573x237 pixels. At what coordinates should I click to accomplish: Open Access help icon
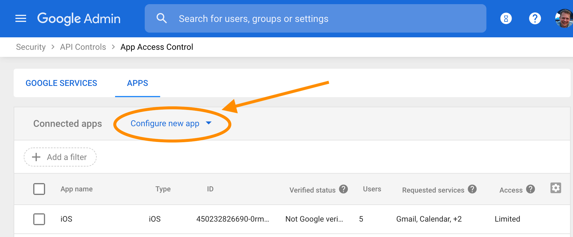click(531, 189)
